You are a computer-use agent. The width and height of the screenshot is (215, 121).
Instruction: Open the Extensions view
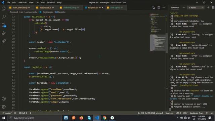4,41
